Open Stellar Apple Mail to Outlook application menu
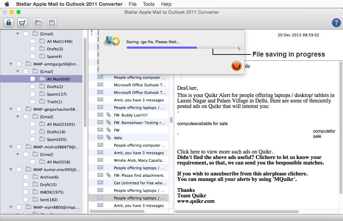Image resolution: width=343 pixels, height=221 pixels. point(69,4)
